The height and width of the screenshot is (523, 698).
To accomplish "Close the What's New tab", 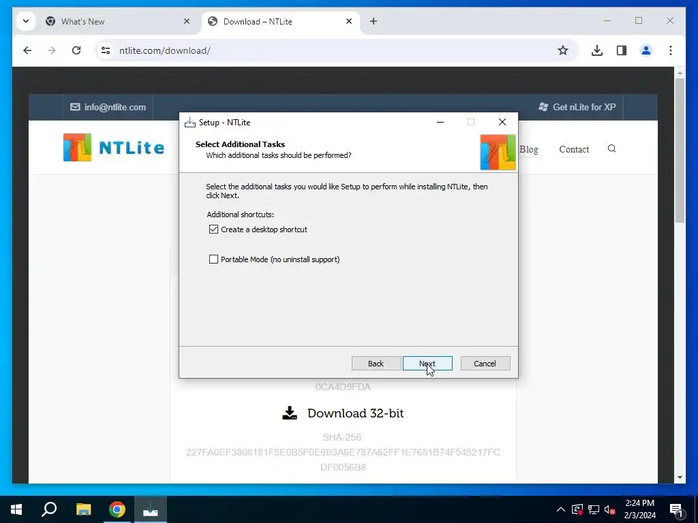I will [187, 21].
